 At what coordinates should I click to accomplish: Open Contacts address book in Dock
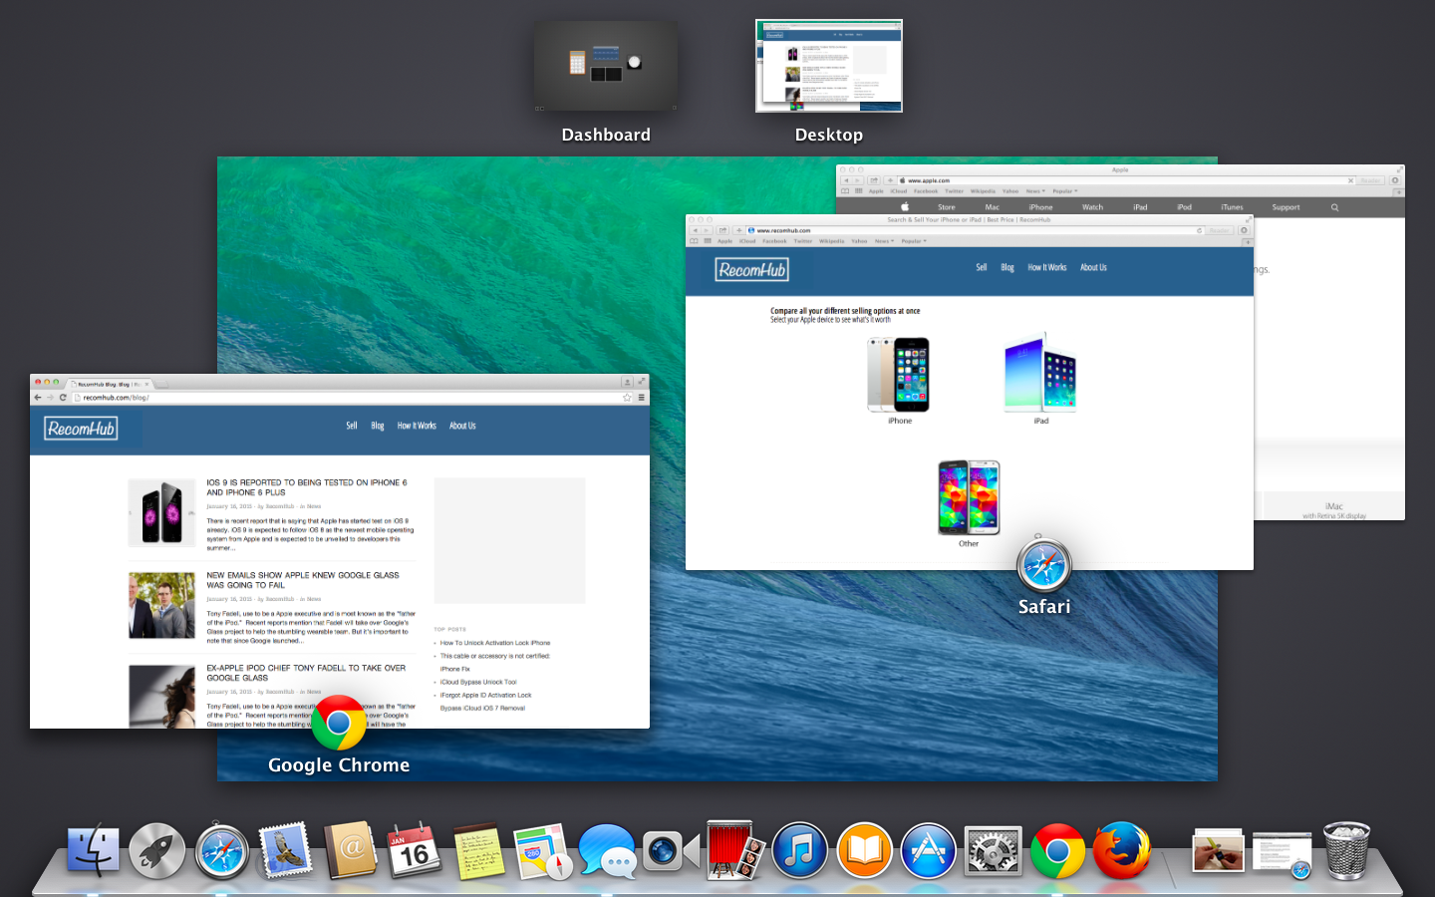[351, 850]
